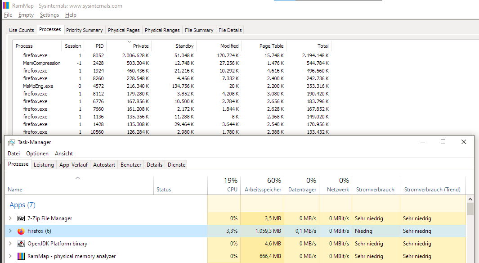The image size is (479, 263).
Task: Expand the OpenJDK Platform binary row
Action: pos(10,244)
